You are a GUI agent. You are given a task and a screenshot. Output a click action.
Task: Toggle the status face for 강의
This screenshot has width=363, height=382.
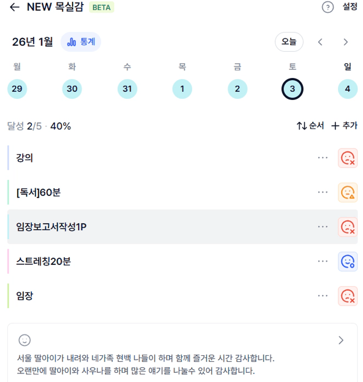348,158
